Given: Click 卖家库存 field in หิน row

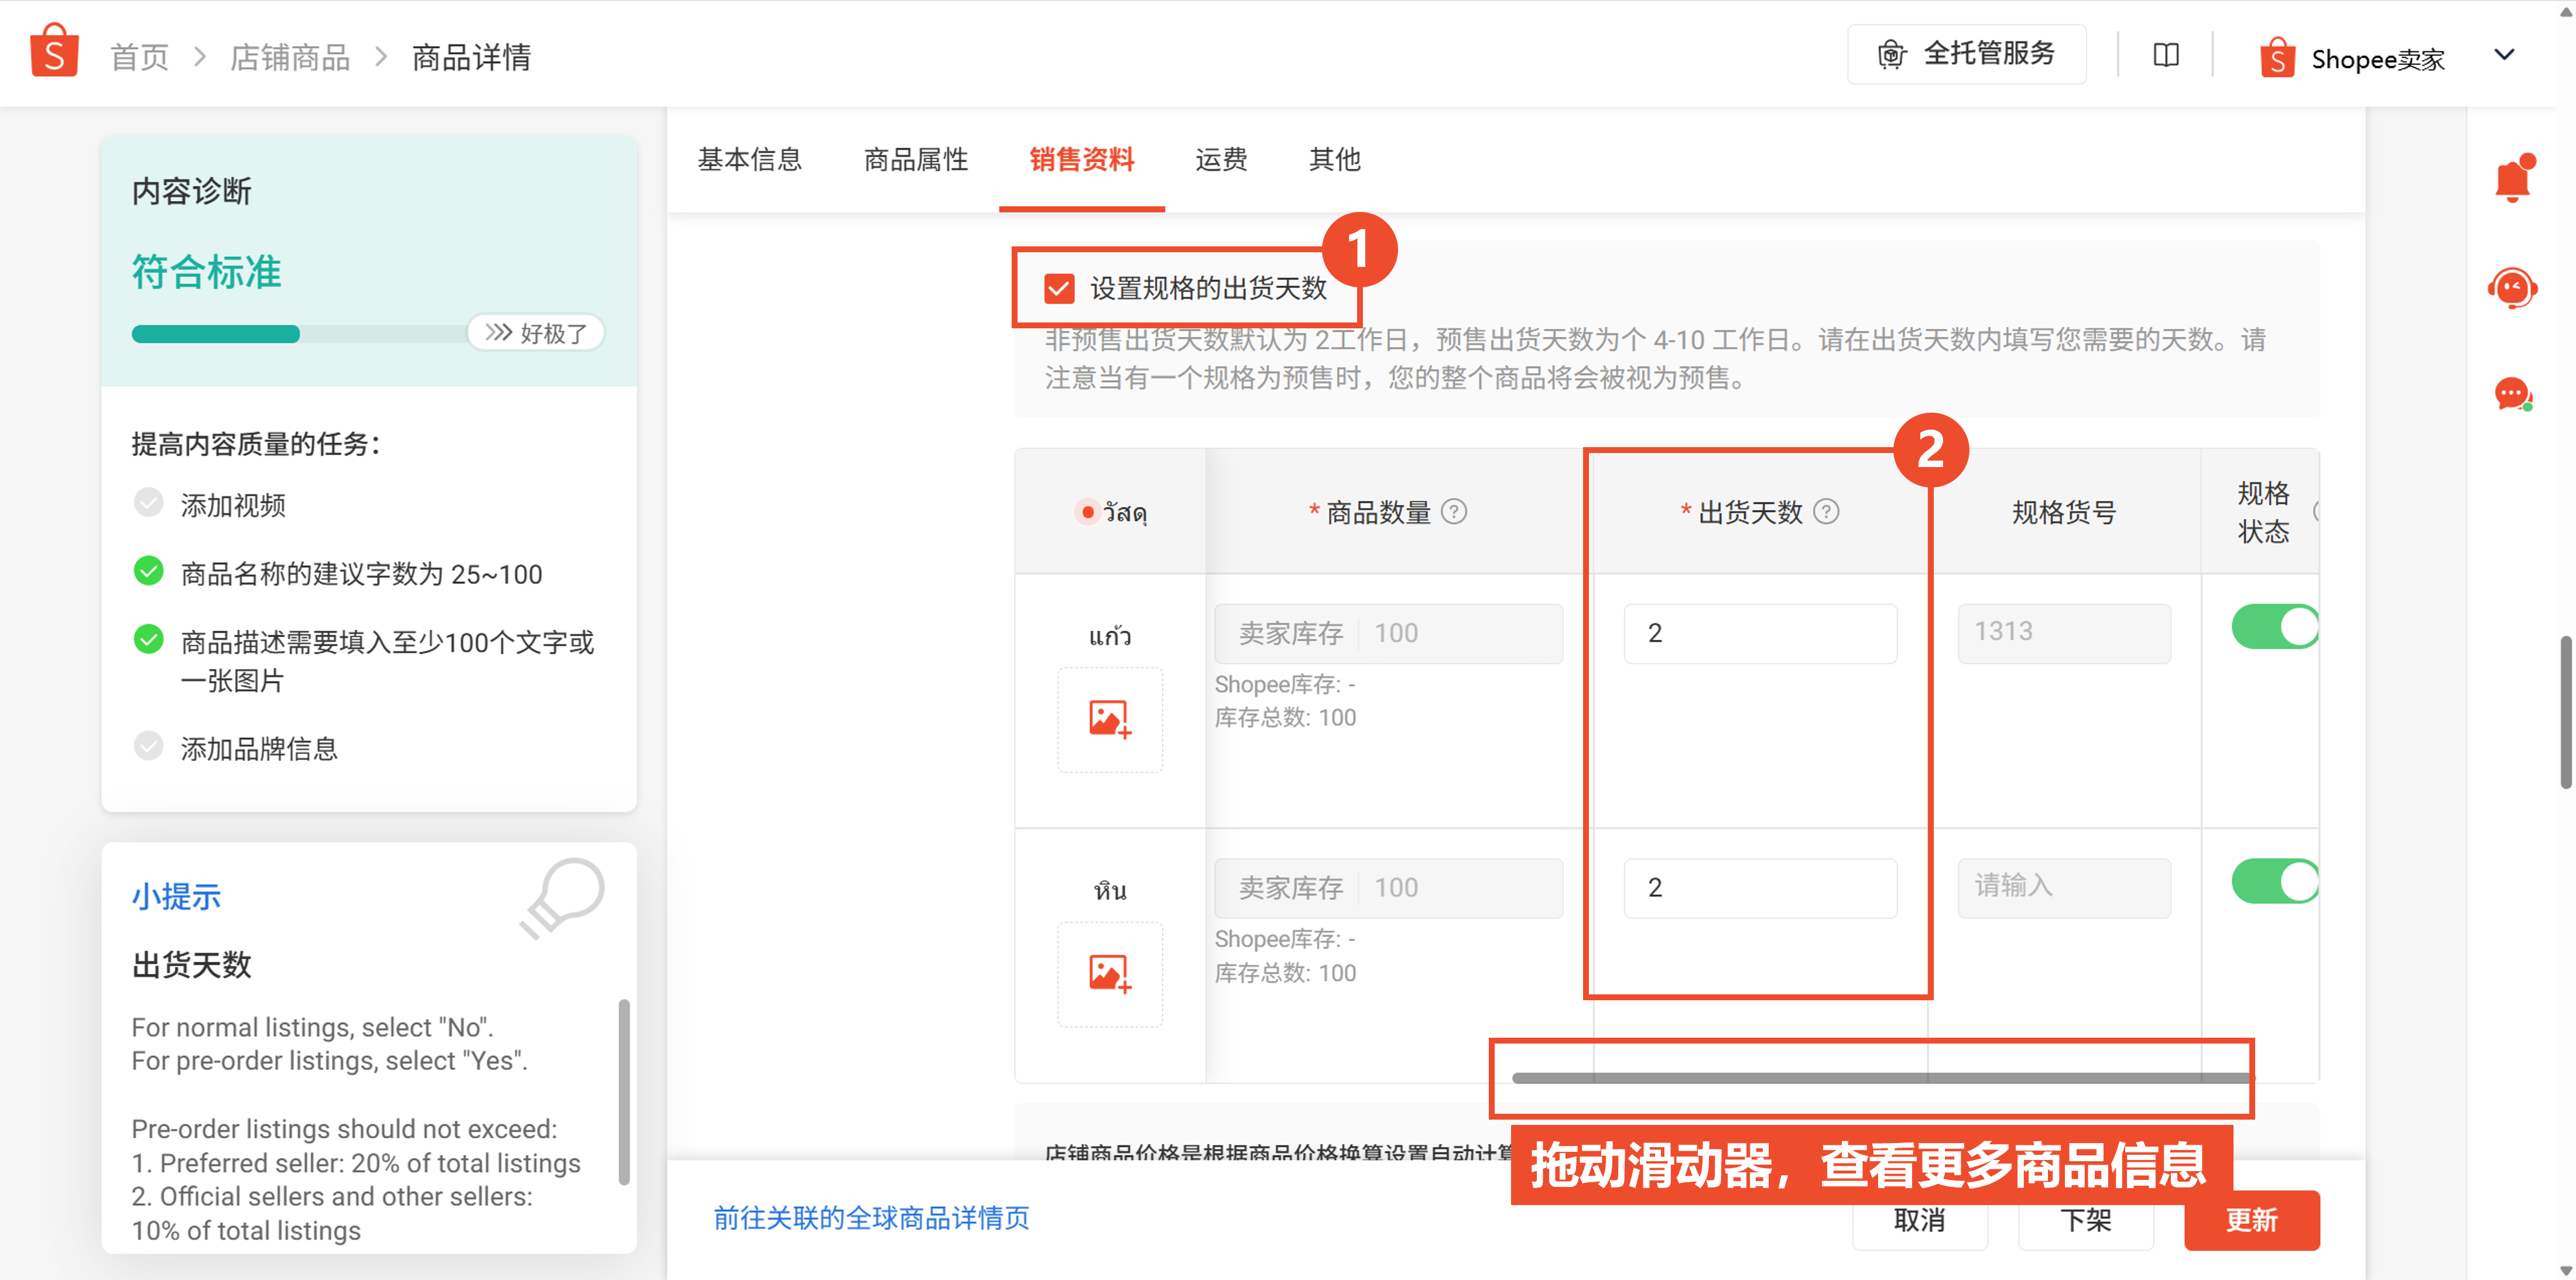Looking at the screenshot, I should coord(1388,888).
